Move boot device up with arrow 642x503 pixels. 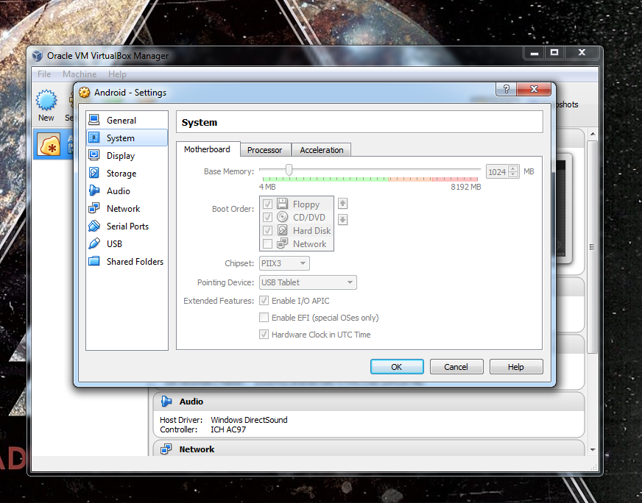(342, 203)
